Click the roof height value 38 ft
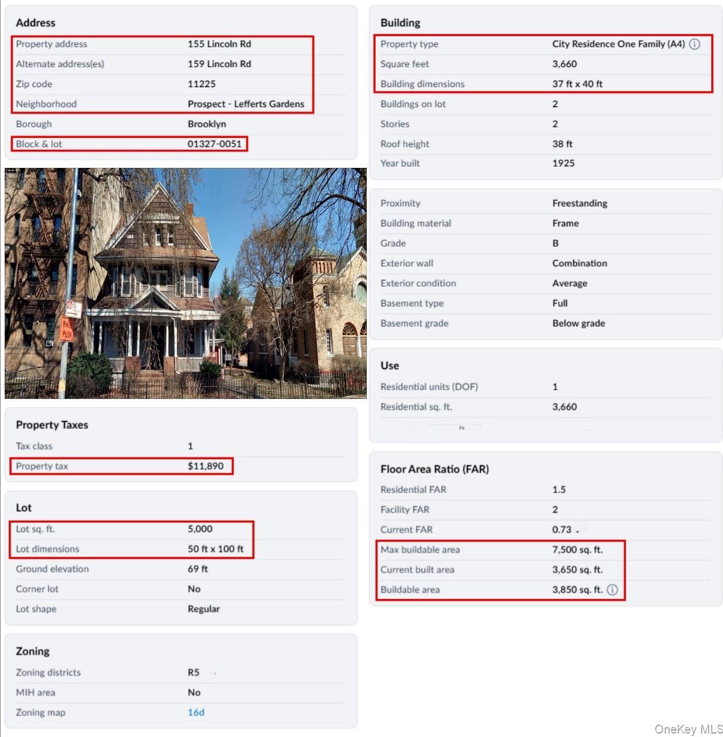 562,144
